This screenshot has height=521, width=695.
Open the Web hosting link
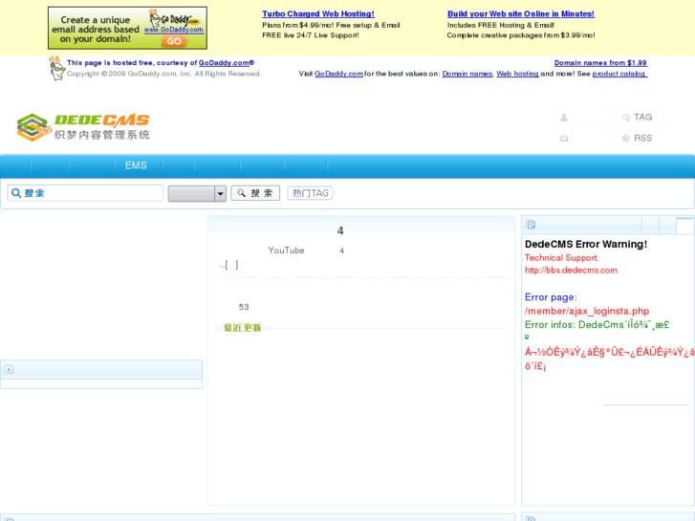point(517,74)
